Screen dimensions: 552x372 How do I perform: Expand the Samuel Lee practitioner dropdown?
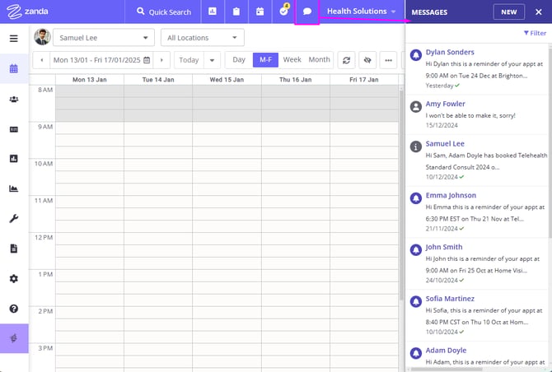click(x=103, y=38)
